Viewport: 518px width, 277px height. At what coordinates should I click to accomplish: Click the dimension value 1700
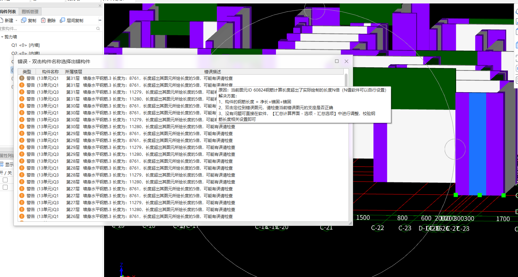503,219
